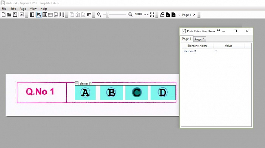
Task: Click the Q.No 1 box on the sheet
Action: pyautogui.click(x=42, y=92)
